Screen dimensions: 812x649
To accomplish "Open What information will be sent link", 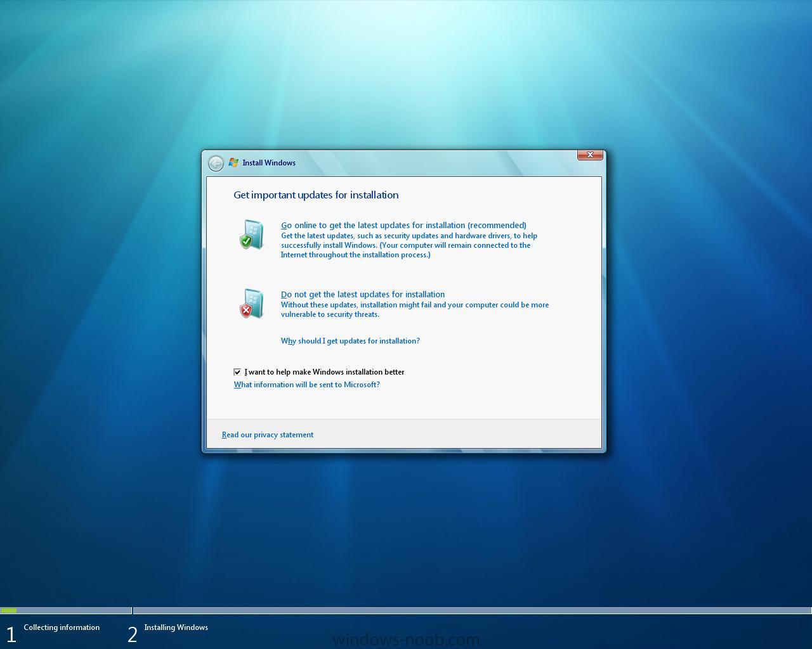I will tap(307, 385).
